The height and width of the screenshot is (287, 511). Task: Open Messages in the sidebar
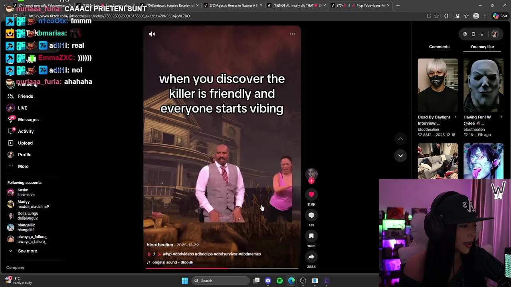[x=23, y=120]
